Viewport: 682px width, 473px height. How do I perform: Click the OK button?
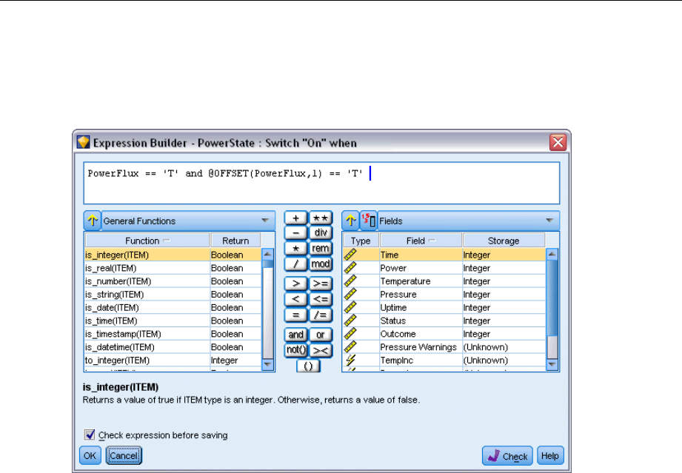pos(90,456)
